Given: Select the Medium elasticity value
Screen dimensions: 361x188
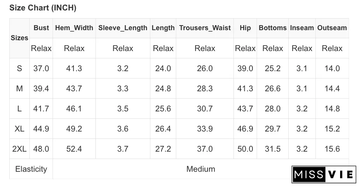Looking at the screenshot, I should coord(201,169).
